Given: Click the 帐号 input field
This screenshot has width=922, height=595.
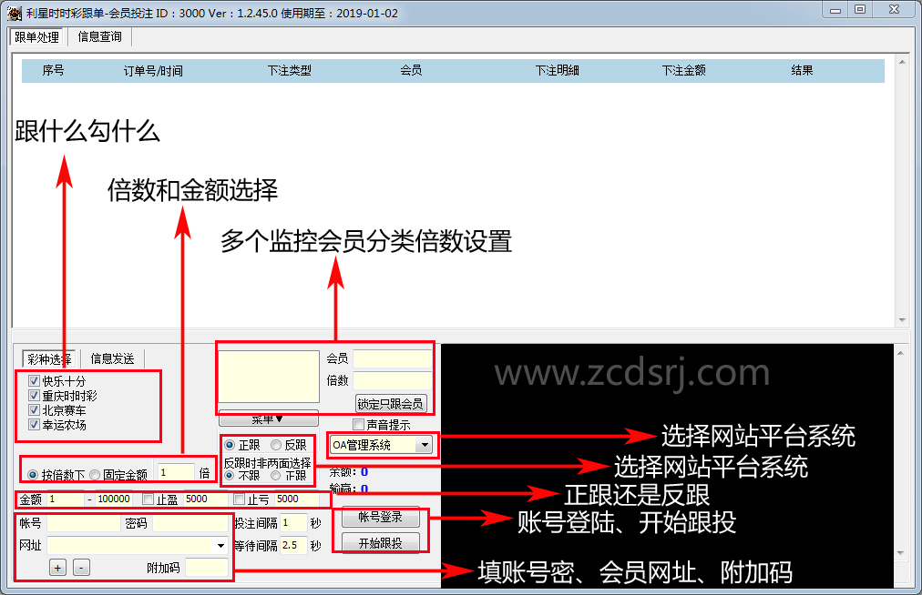Looking at the screenshot, I should coord(84,524).
